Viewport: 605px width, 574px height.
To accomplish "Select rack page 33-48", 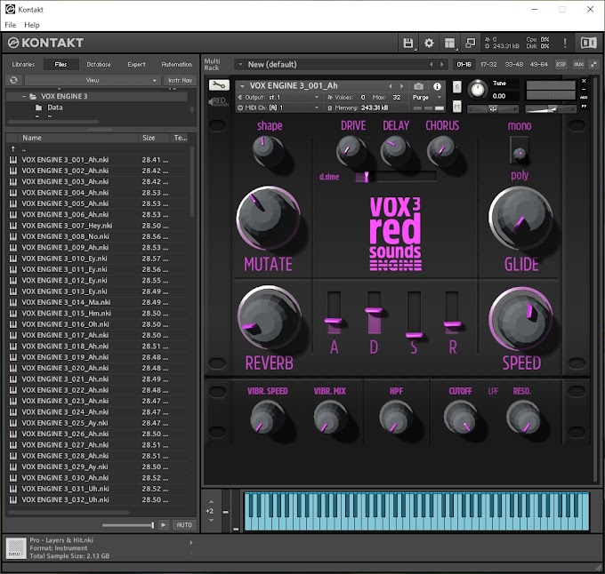I will 514,64.
